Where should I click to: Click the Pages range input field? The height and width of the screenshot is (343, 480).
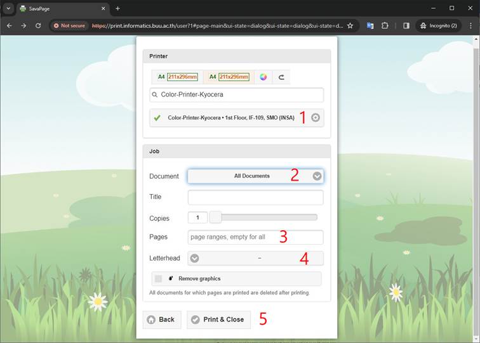pos(255,237)
